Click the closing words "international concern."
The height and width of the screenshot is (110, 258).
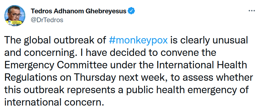click(54, 101)
